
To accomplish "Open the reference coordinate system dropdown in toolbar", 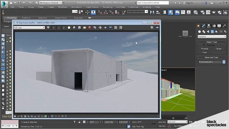I will pos(75,11).
